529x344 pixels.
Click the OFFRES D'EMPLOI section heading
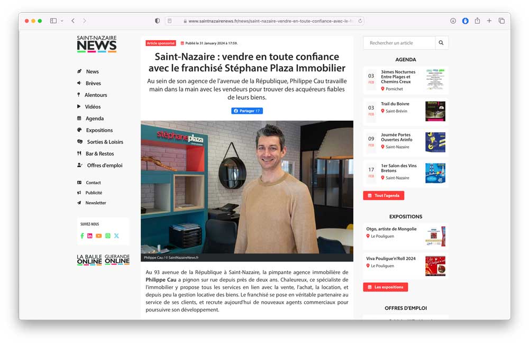[406, 308]
